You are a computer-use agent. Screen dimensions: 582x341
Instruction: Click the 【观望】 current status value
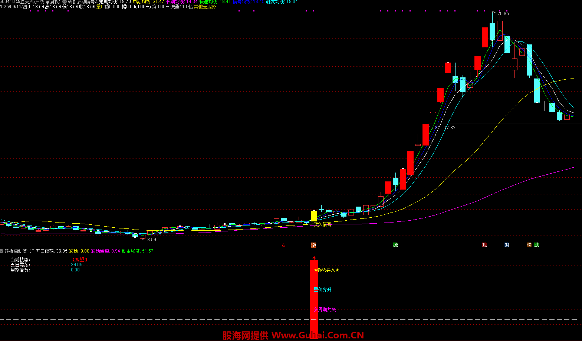[x=79, y=260]
